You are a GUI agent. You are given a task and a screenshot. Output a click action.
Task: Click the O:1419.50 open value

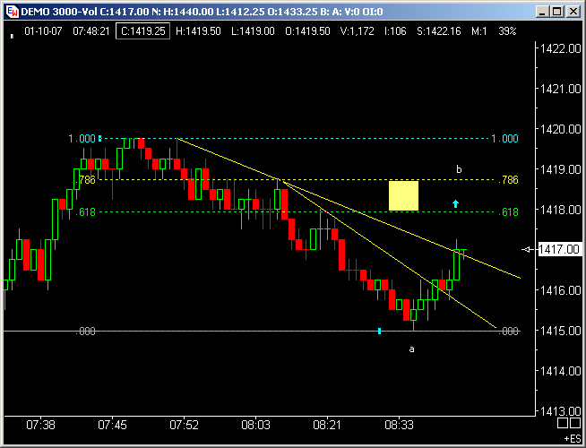[307, 31]
